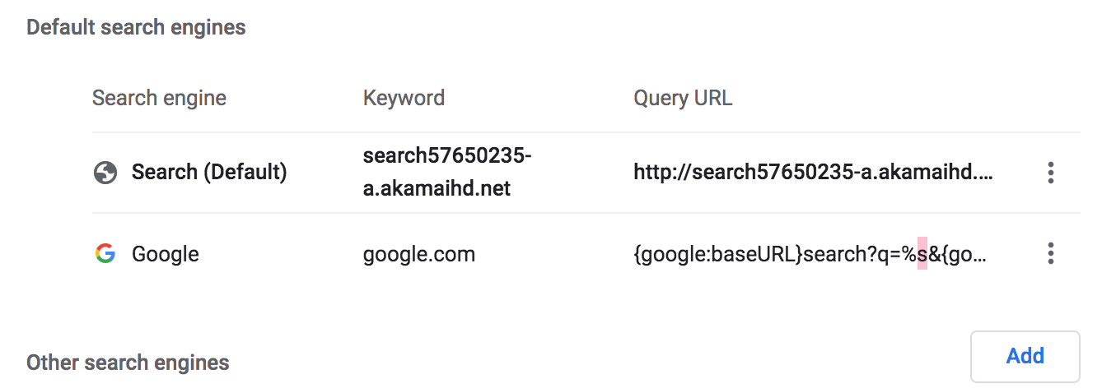Click the Add button

tap(1025, 356)
